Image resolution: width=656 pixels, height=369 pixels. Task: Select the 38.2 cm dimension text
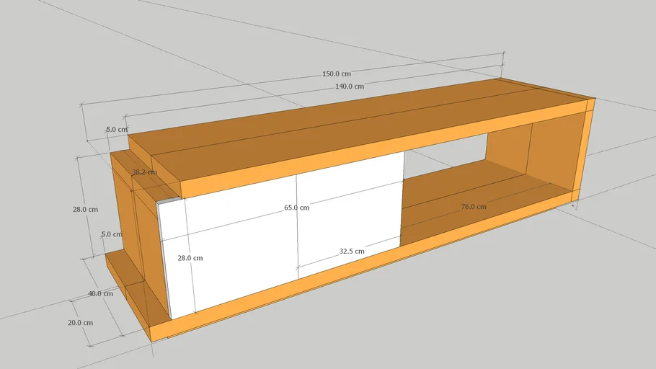click(144, 172)
